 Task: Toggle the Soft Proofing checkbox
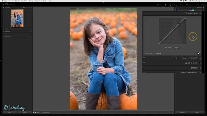[42, 112]
